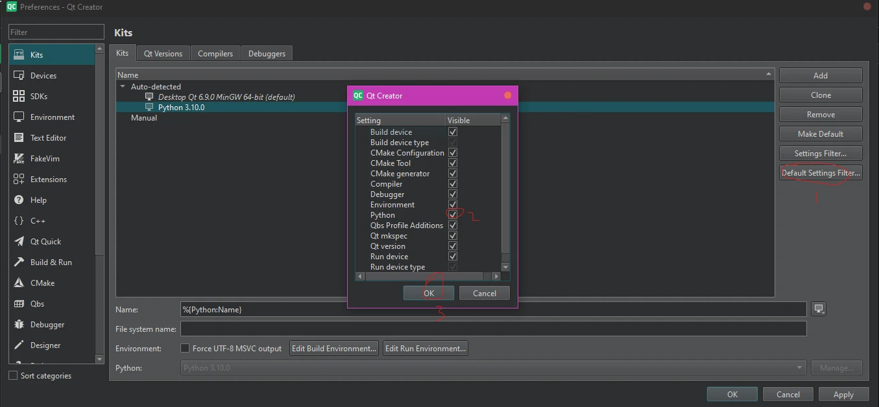Click the Qt Creator logo in dialog title

[358, 95]
